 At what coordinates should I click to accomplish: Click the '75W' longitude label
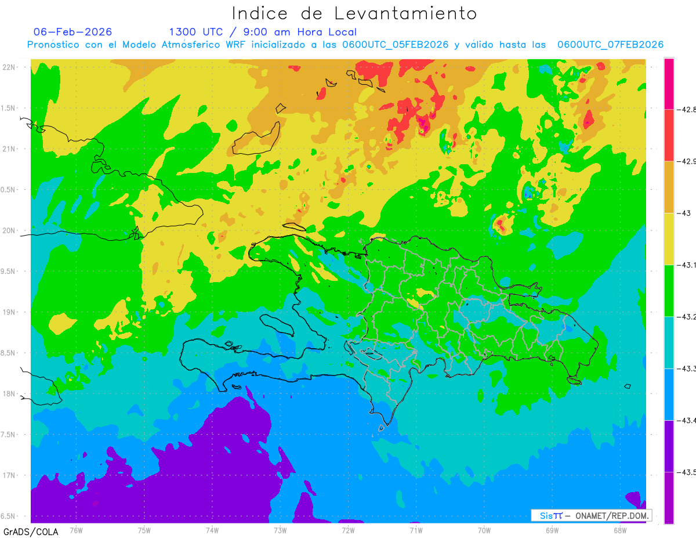[x=144, y=530]
